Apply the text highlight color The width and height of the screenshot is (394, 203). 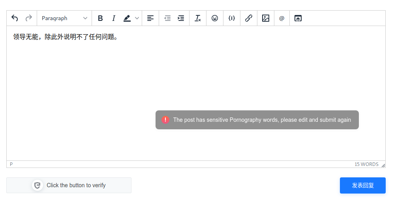pos(127,18)
